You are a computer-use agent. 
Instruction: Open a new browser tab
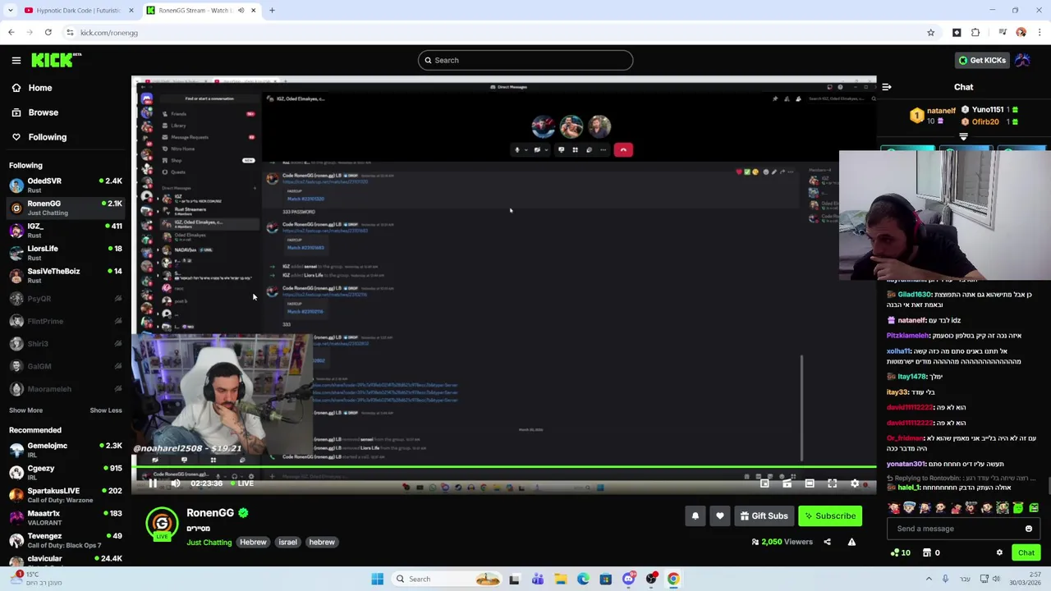(272, 11)
